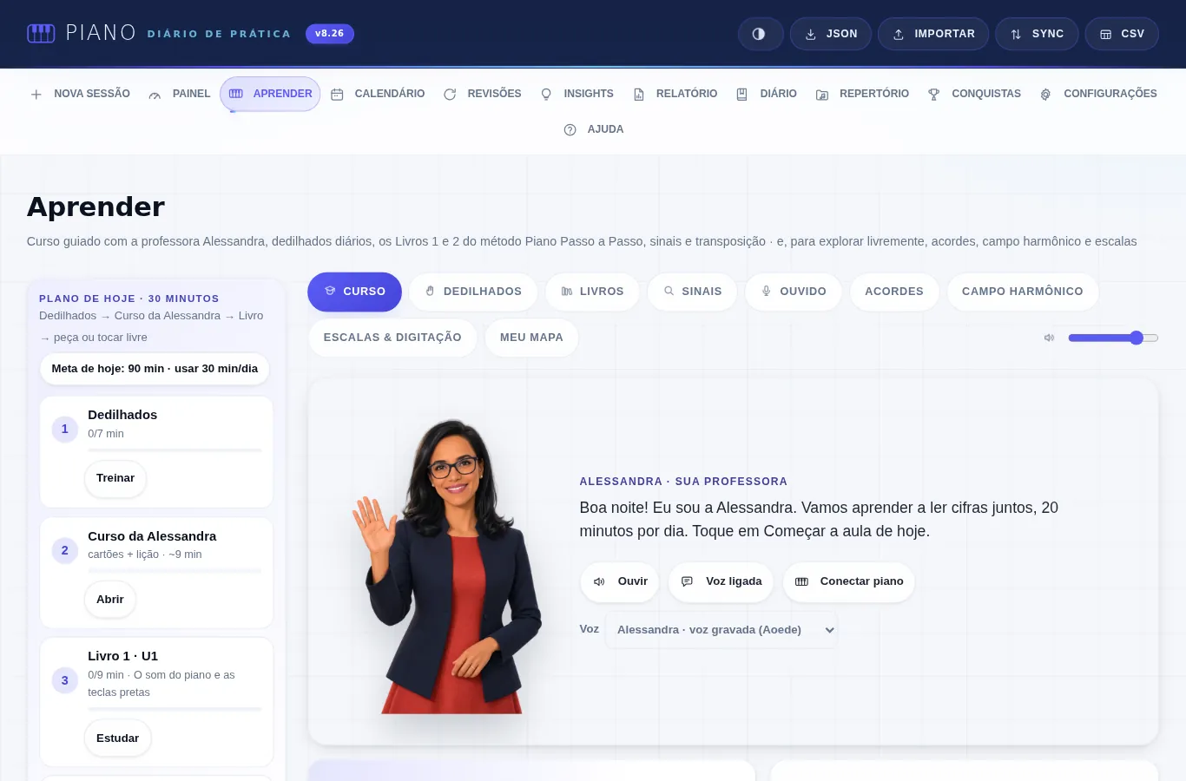Open the Escalas & Digitação sub-tab

pyautogui.click(x=392, y=338)
